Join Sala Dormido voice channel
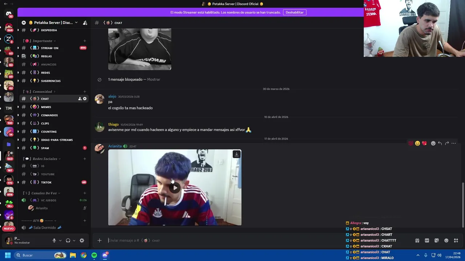 [54, 228]
